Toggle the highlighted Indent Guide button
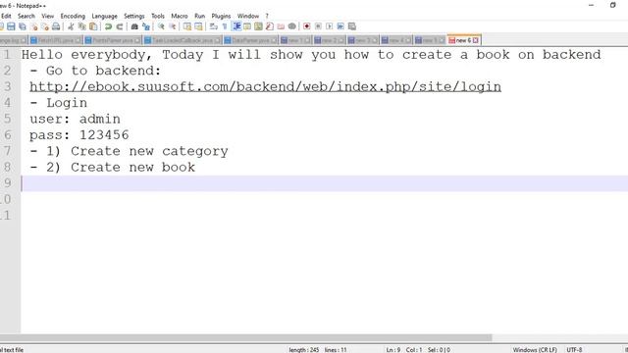 tap(236, 26)
